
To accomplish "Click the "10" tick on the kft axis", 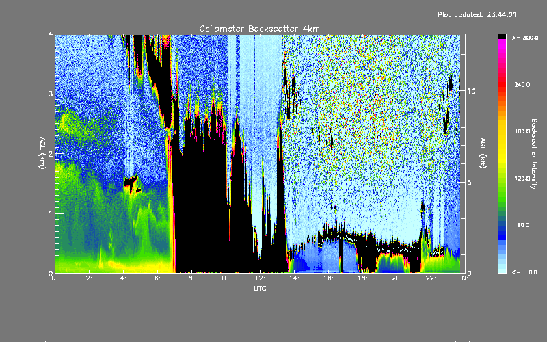I will 471,91.
